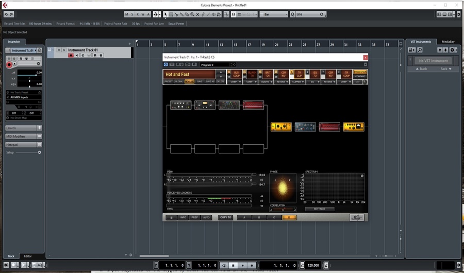
Task: Select the Line tool
Action: pos(208,14)
